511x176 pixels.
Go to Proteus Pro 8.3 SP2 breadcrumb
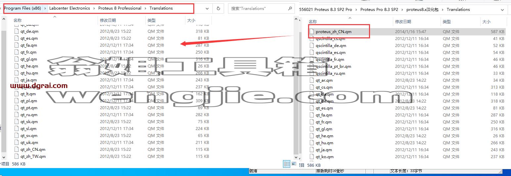379,10
